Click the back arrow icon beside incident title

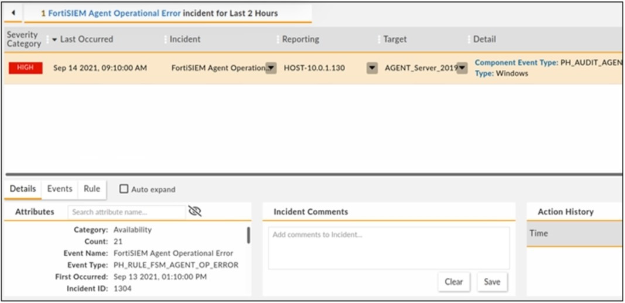(13, 13)
